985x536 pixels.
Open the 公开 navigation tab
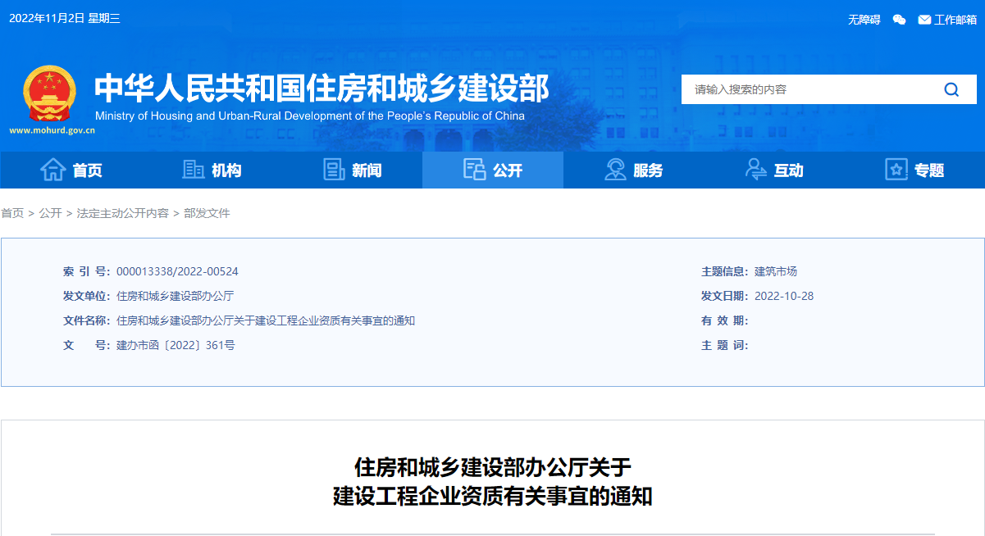point(493,170)
